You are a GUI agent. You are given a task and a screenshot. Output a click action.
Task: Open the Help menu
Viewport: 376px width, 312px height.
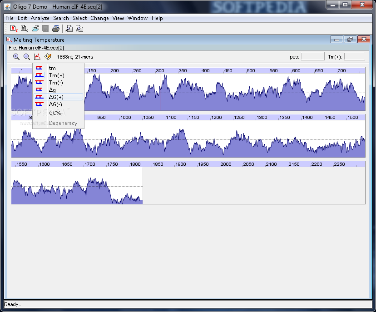pyautogui.click(x=157, y=18)
